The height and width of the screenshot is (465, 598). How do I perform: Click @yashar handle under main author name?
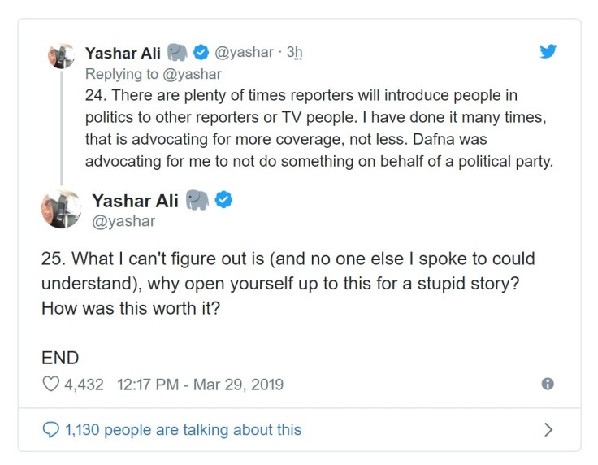coord(123,221)
